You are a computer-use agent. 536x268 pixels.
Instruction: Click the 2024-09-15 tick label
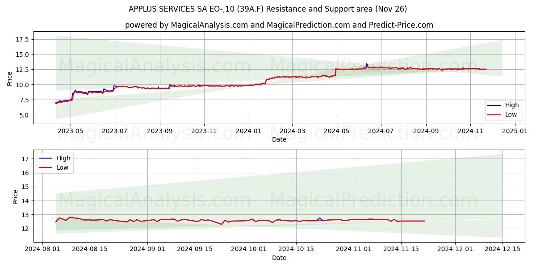195,249
